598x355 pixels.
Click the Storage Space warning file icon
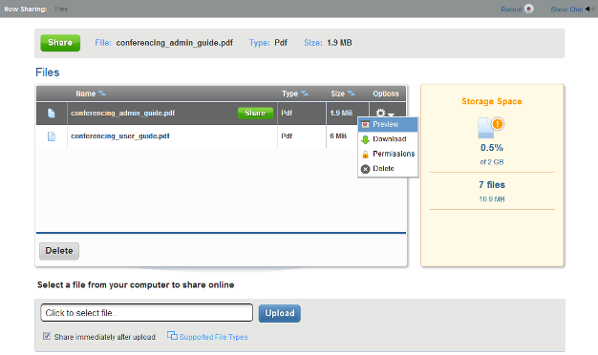[x=491, y=128]
